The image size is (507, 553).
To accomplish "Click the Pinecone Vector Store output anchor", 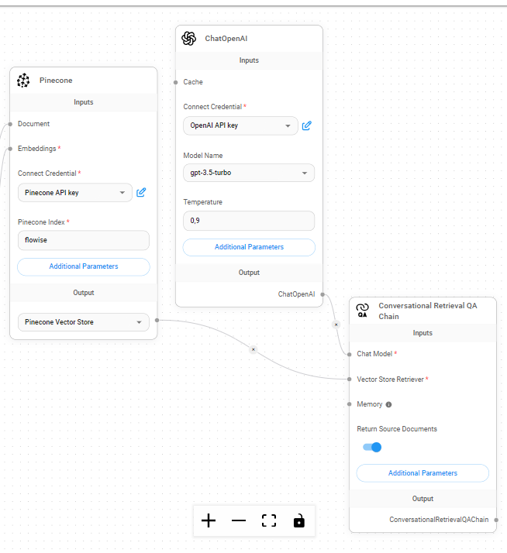I will pos(157,320).
